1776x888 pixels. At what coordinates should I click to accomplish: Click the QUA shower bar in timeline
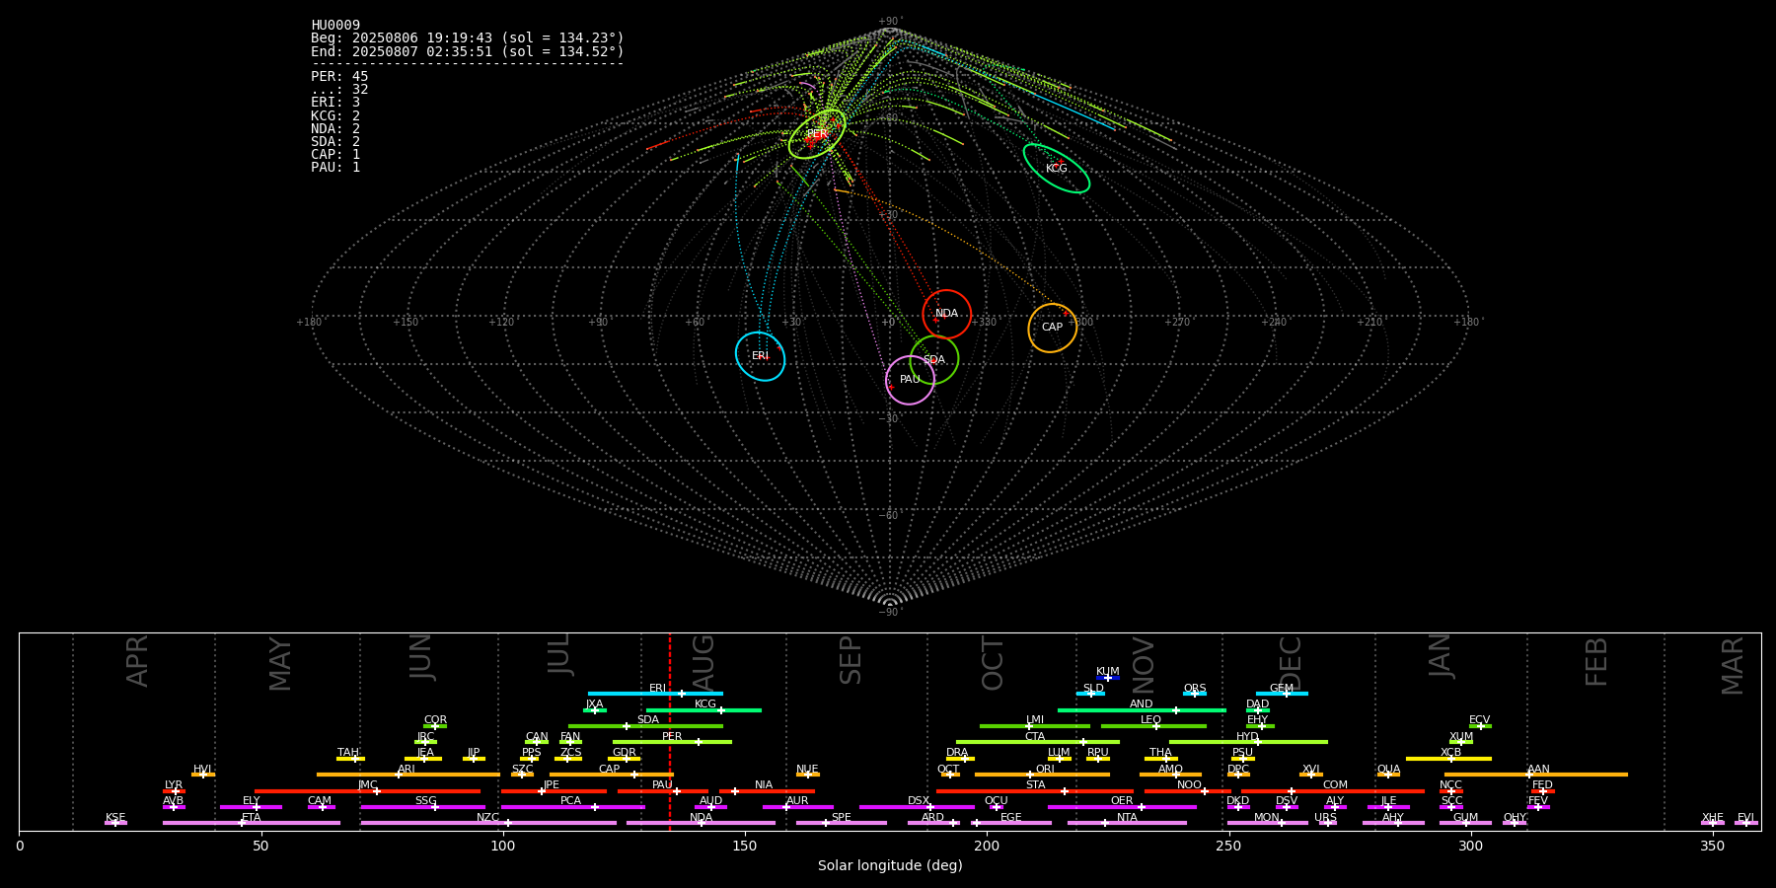click(1388, 775)
